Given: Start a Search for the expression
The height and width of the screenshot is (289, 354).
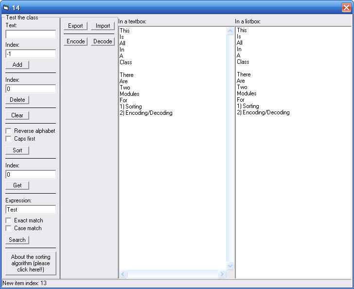Looking at the screenshot, I should pyautogui.click(x=18, y=240).
